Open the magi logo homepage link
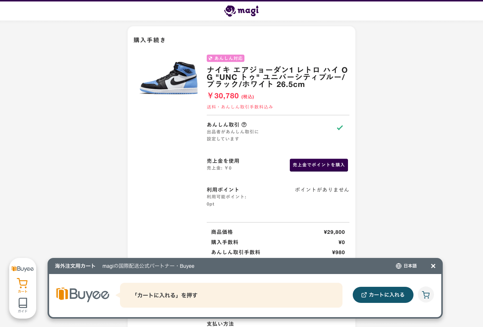Viewport: 483px width, 327px height. click(241, 11)
